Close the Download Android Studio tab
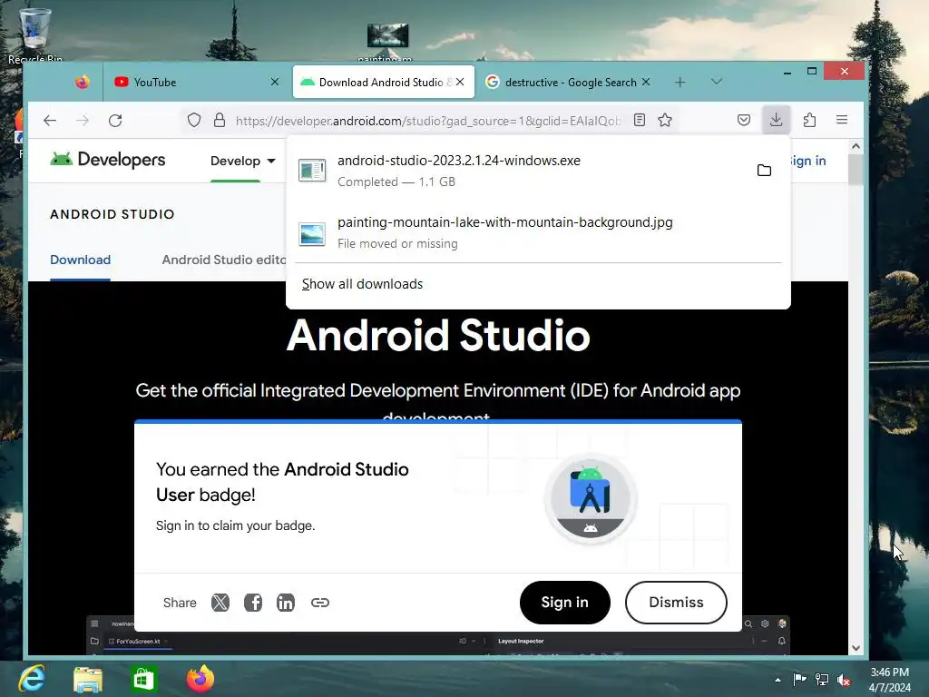The width and height of the screenshot is (929, 697). (460, 82)
